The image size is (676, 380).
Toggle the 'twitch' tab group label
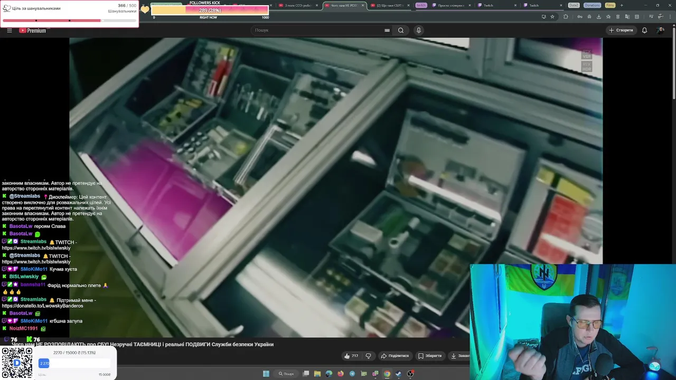[x=421, y=5]
